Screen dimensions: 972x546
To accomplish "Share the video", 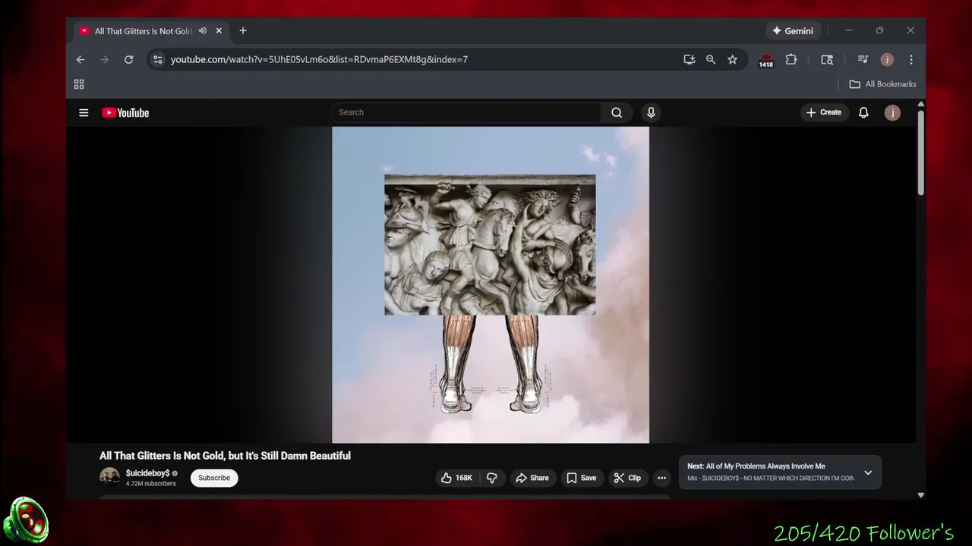I will click(x=532, y=478).
